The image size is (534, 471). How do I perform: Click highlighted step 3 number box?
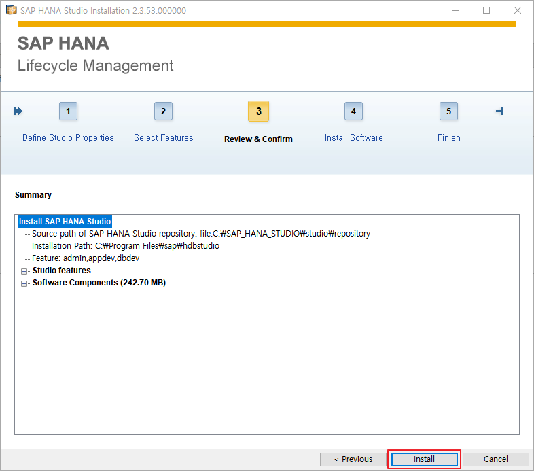coord(258,111)
